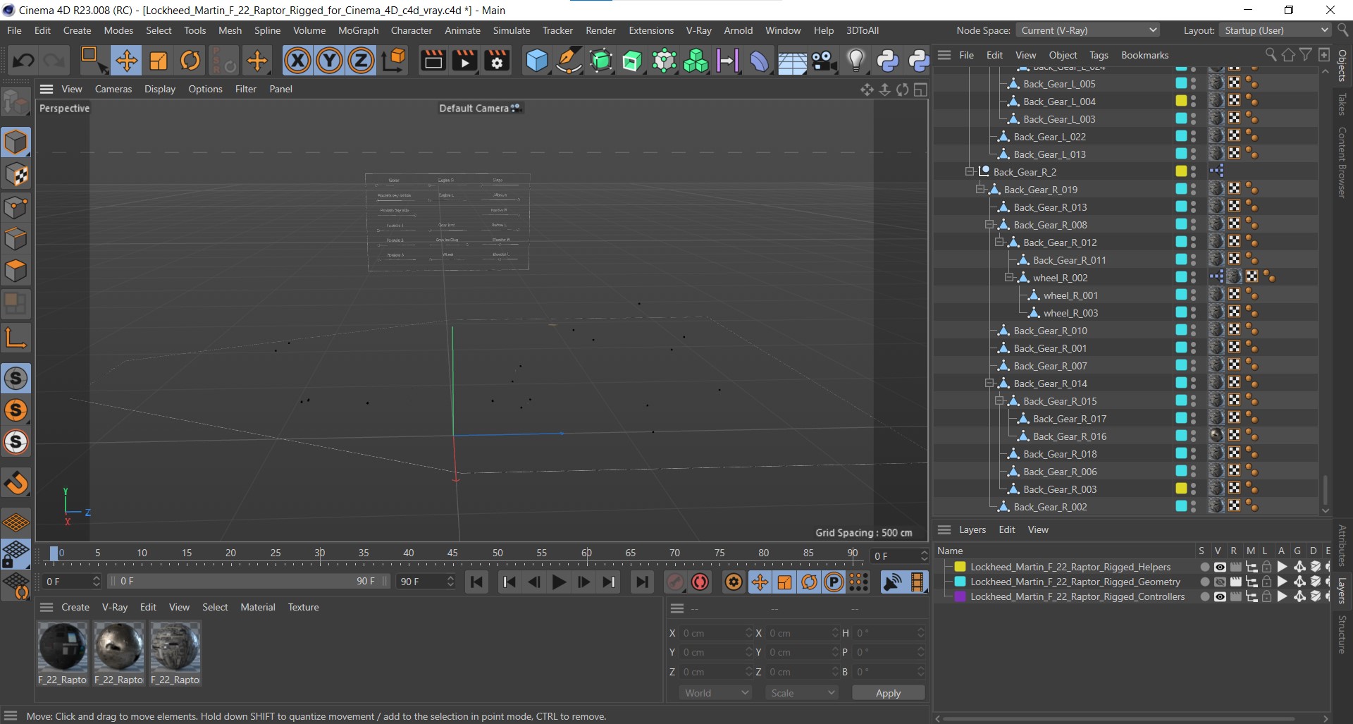
Task: Toggle Parameter P keyframe recording icon
Action: (x=834, y=582)
